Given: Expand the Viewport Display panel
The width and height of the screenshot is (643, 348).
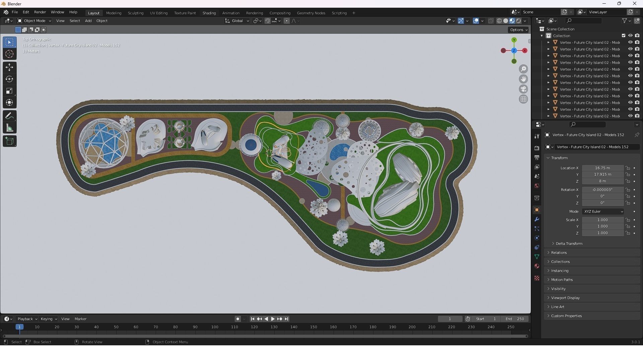Looking at the screenshot, I should point(565,298).
